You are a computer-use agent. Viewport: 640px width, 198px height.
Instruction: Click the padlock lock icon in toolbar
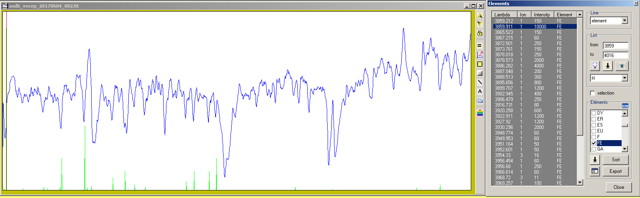[480, 34]
